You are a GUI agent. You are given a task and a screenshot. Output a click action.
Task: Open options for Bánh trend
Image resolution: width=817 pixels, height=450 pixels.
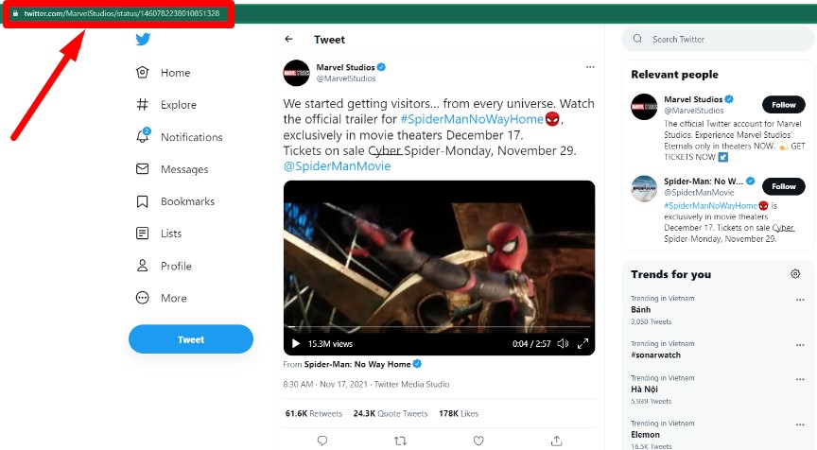coord(800,301)
